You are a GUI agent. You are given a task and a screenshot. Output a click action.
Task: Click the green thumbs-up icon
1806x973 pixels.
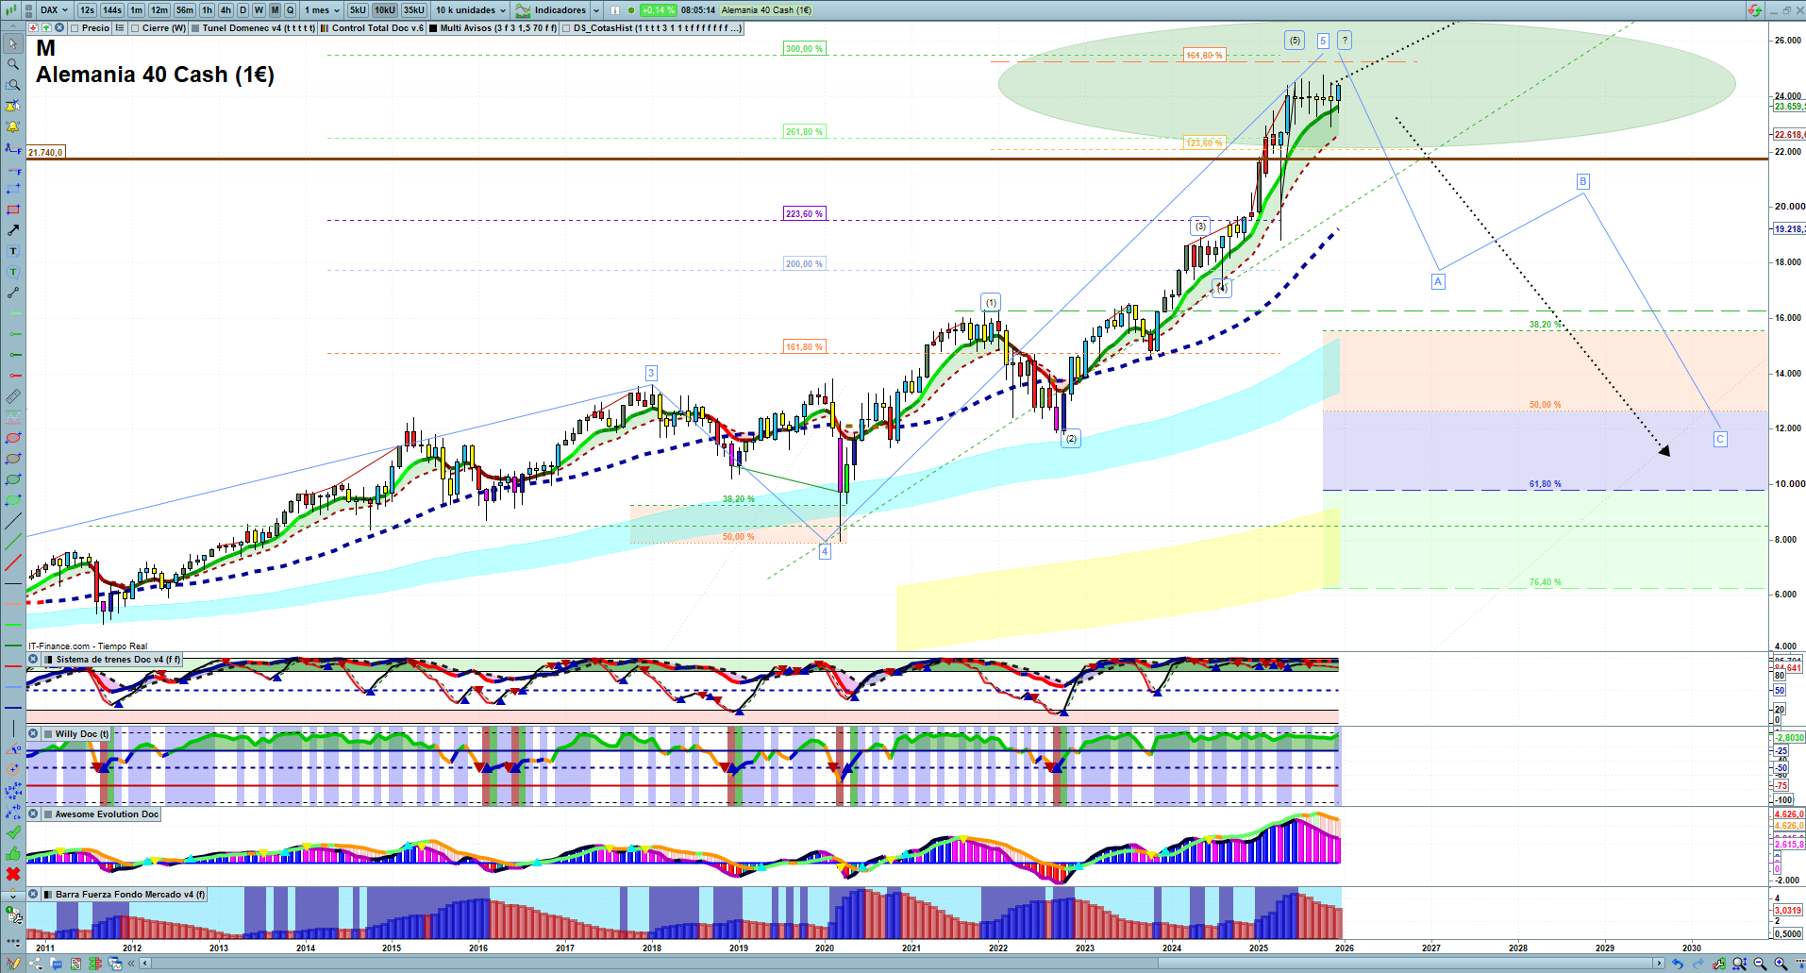tap(13, 853)
